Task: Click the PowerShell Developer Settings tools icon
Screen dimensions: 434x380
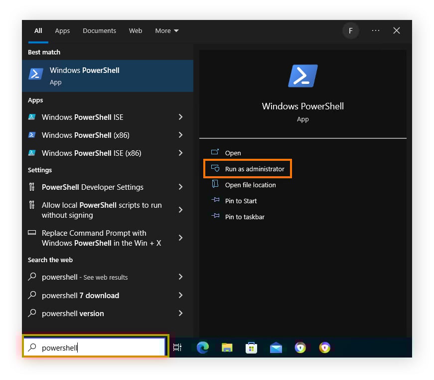Action: click(32, 187)
